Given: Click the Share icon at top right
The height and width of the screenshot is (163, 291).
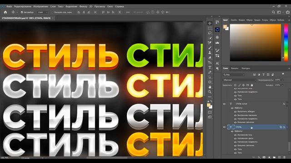Looking at the screenshot, I should coord(287,12).
